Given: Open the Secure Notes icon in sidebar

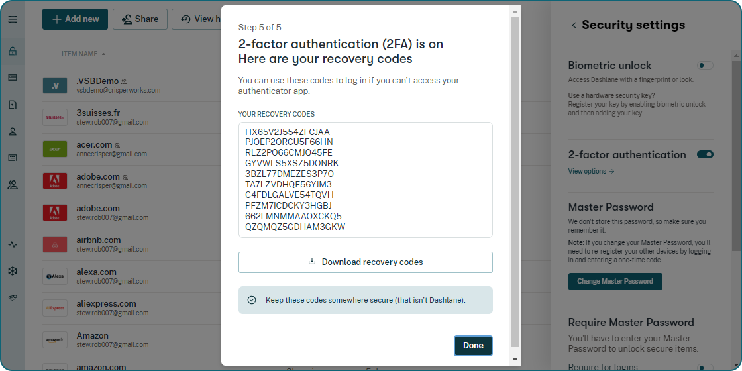Looking at the screenshot, I should [x=13, y=105].
